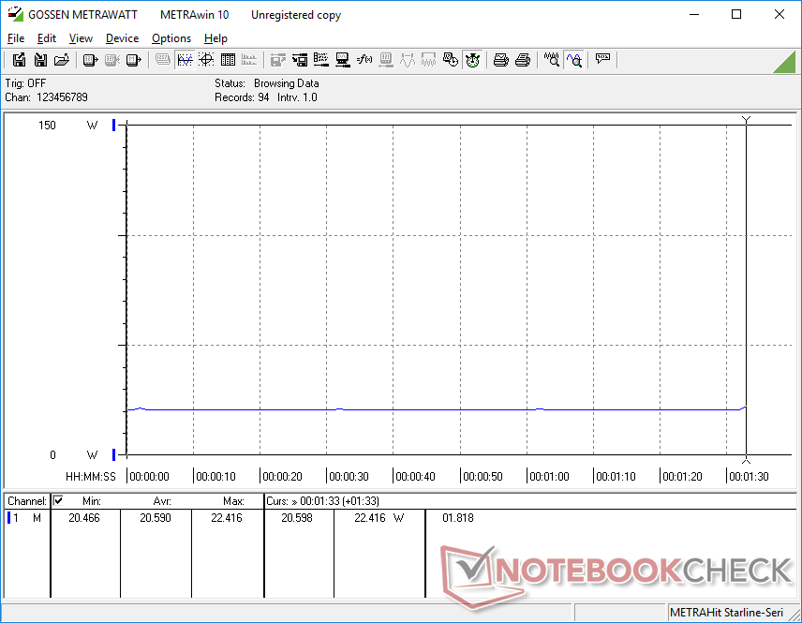Open the Device menu

point(122,38)
